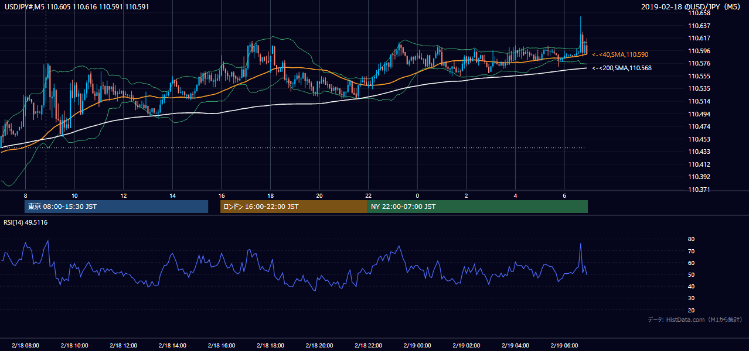
Task: Click price axis label 110.392
Action: (699, 177)
